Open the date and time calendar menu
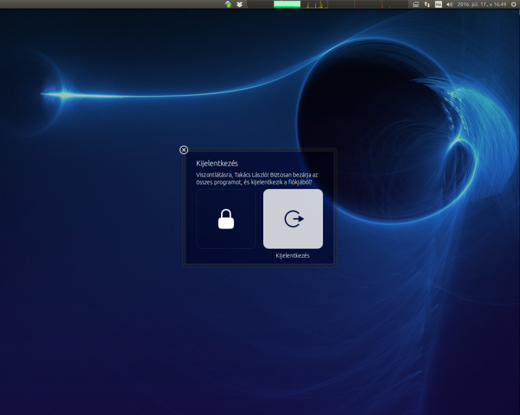 click(x=481, y=4)
